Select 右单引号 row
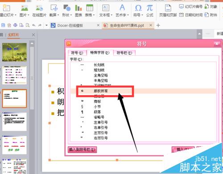 click(143, 128)
